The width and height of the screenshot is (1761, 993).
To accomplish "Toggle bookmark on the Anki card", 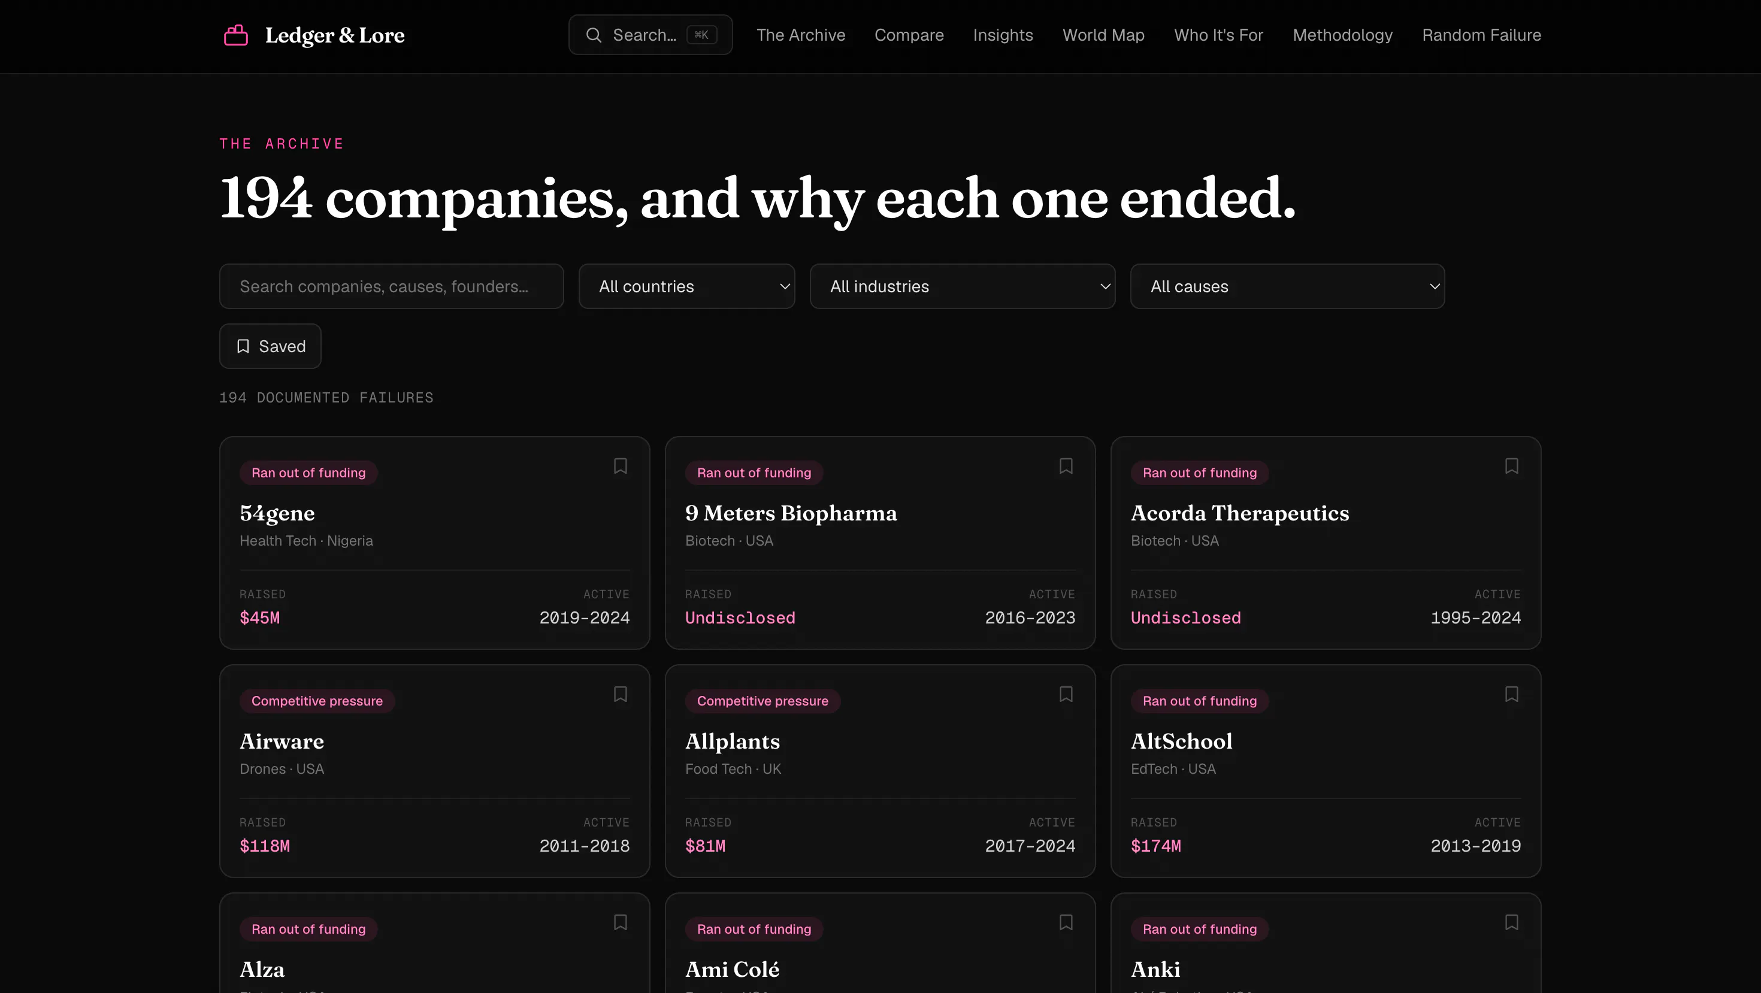I will coord(1511,922).
